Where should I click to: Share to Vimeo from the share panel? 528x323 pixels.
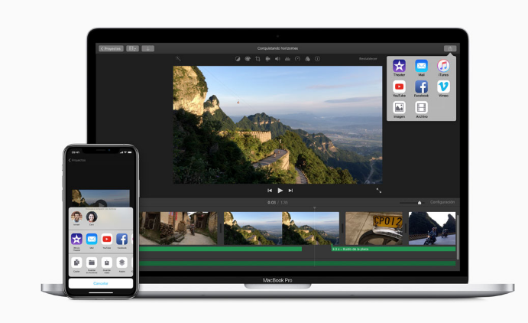click(x=443, y=87)
